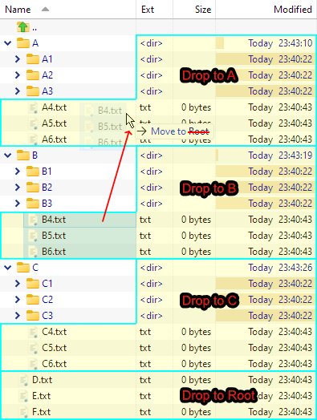317x420 pixels.
Task: Expand subfolder B2
Action: point(18,188)
